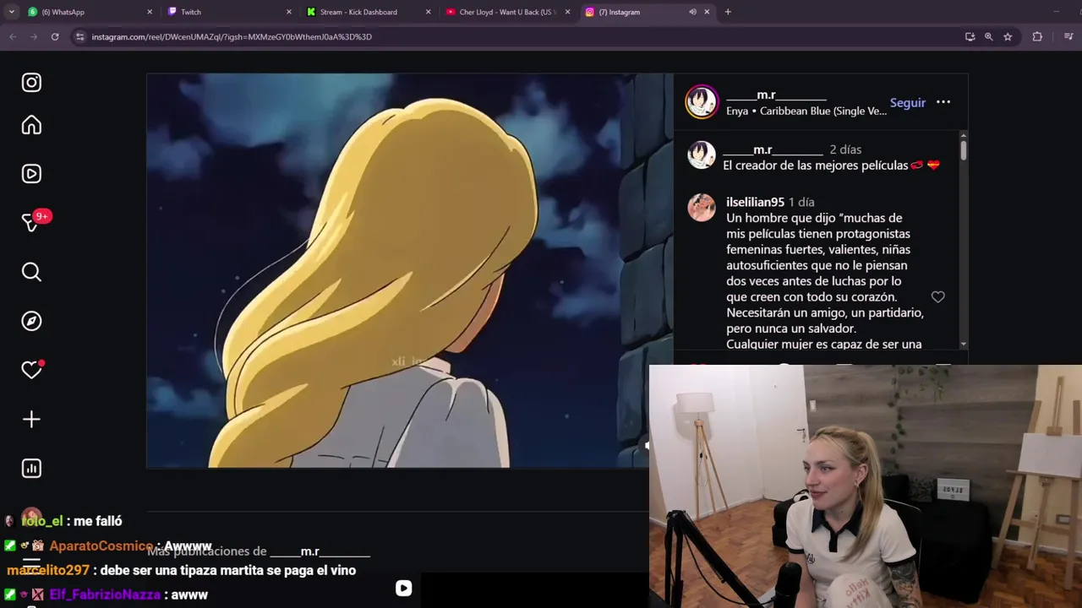Click the '2 días' timestamp
1082x608 pixels.
coord(845,149)
